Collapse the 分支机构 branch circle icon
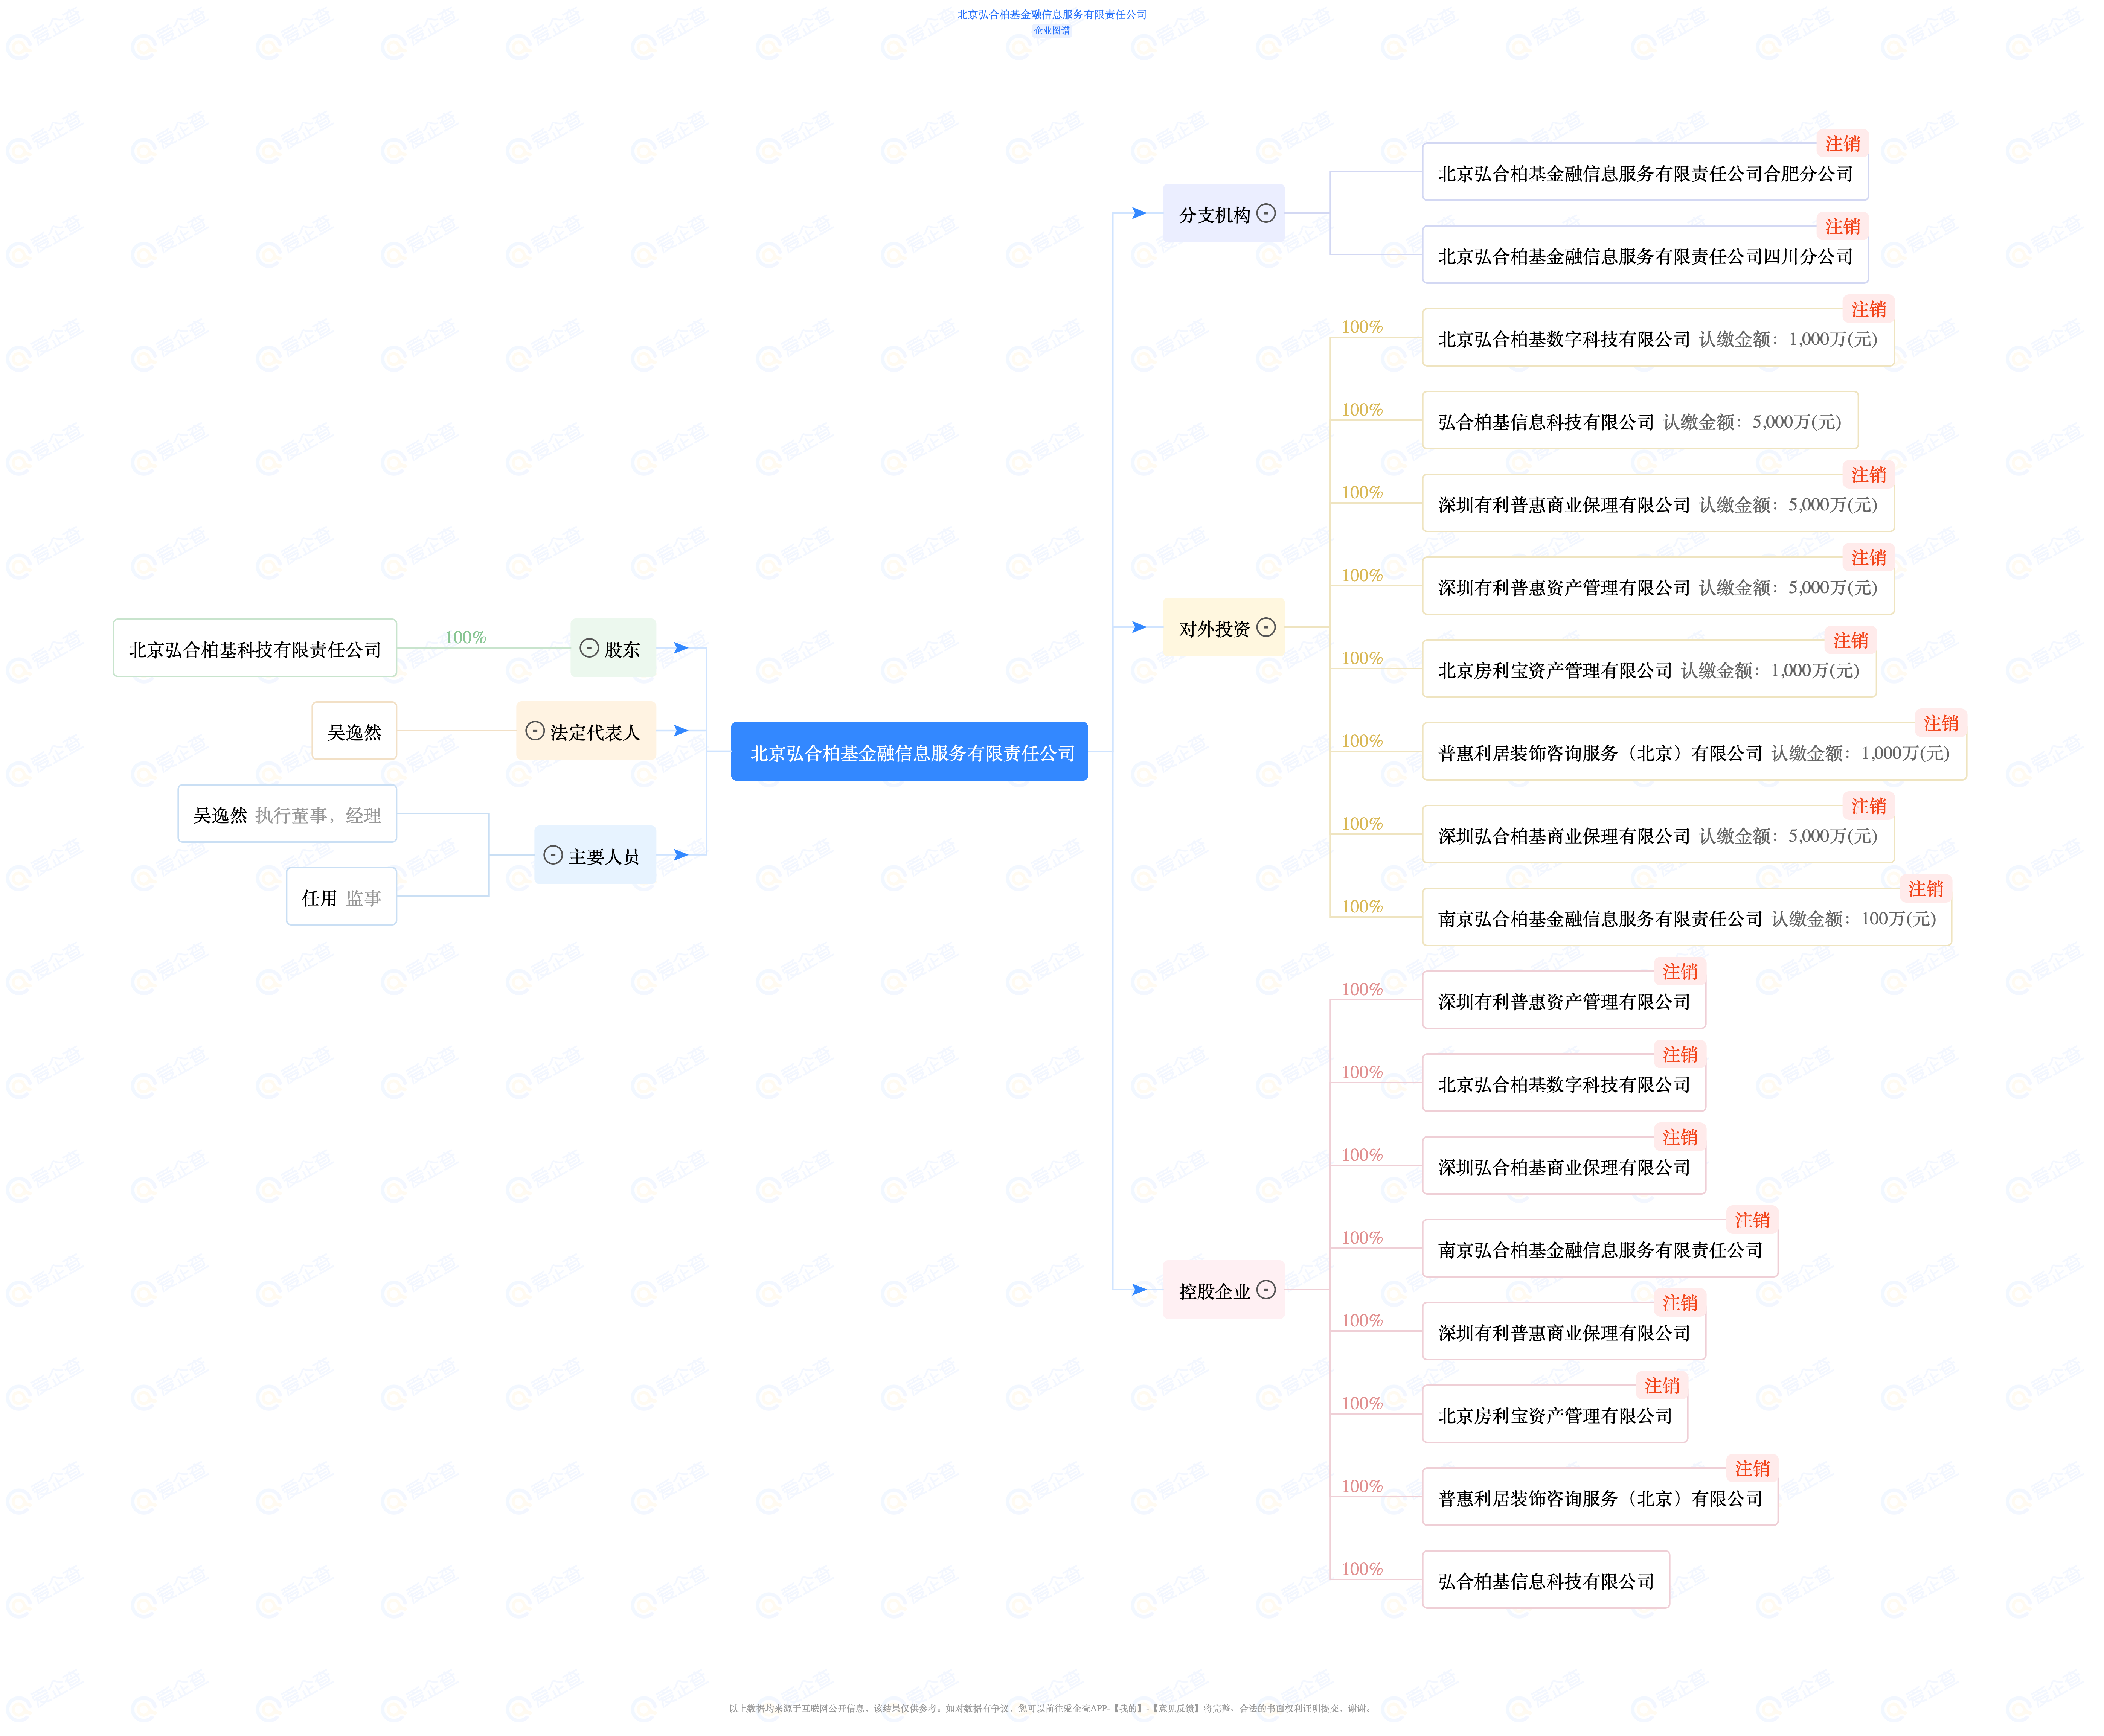 tap(1265, 213)
